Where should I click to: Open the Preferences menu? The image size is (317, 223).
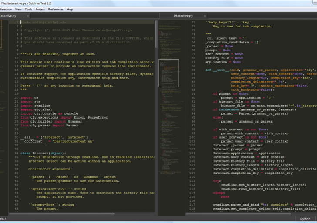pyautogui.click(x=56, y=9)
